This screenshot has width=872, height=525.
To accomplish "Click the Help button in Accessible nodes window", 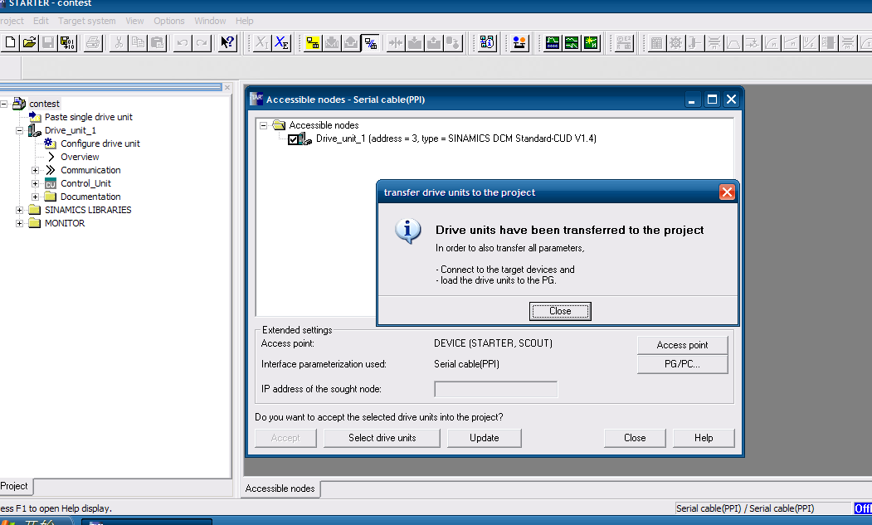I will [x=704, y=438].
